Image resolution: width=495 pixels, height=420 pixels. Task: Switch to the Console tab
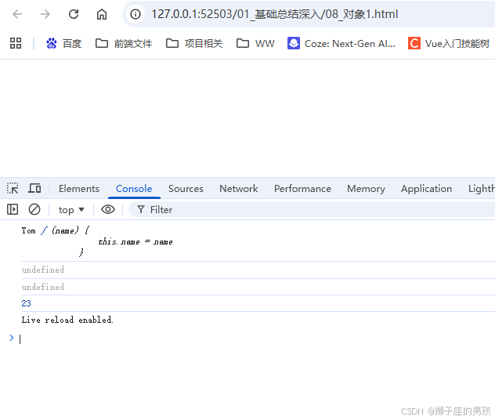134,189
